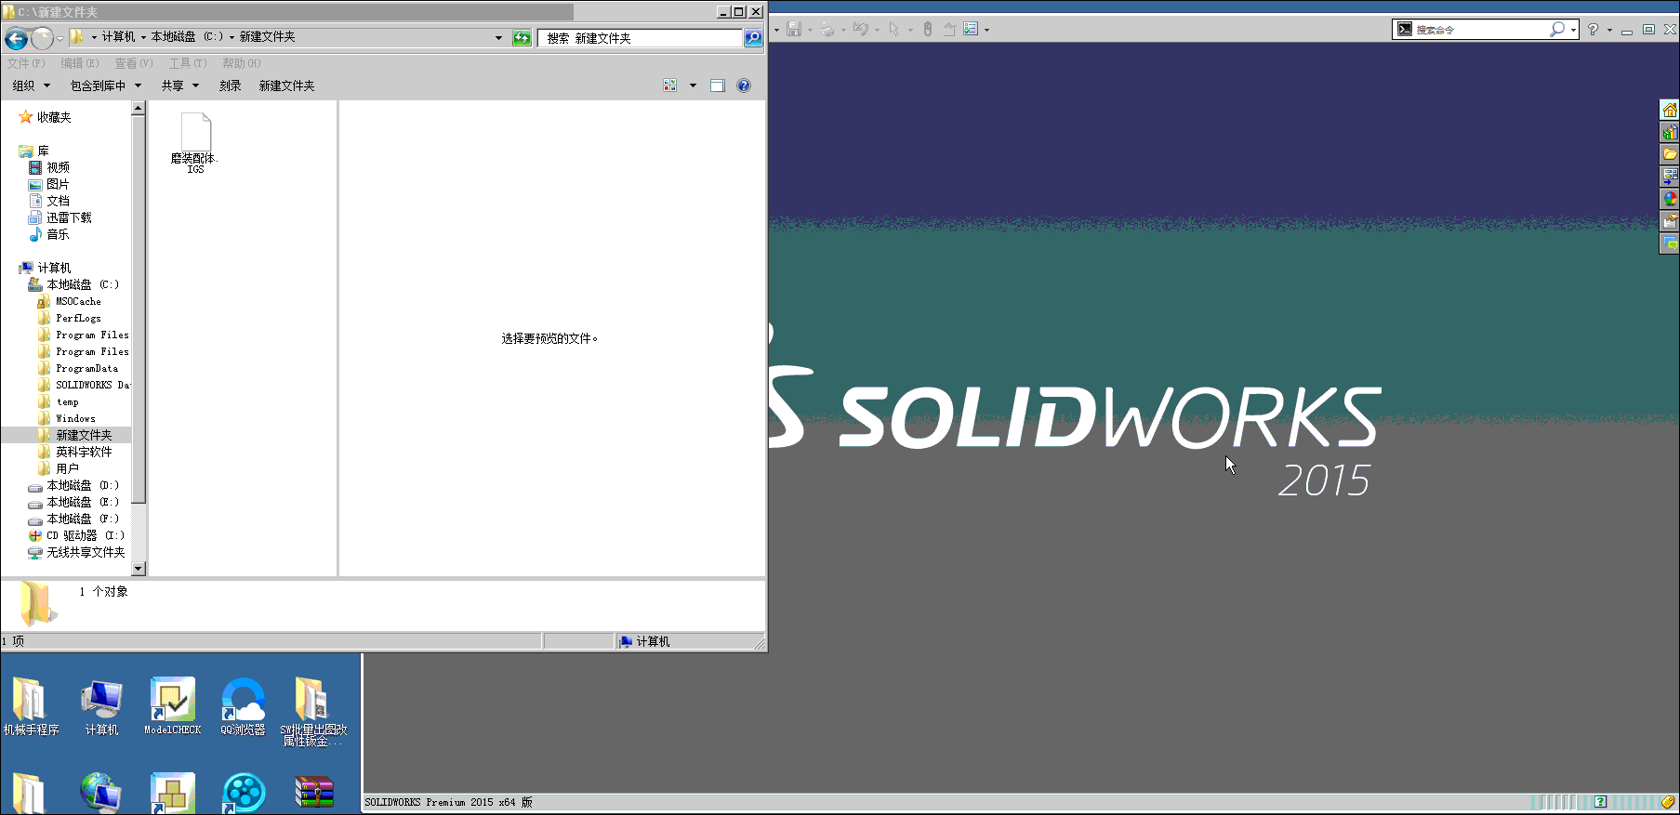This screenshot has width=1680, height=815.
Task: Open the 帮助(H) menu in Explorer
Action: click(x=242, y=63)
